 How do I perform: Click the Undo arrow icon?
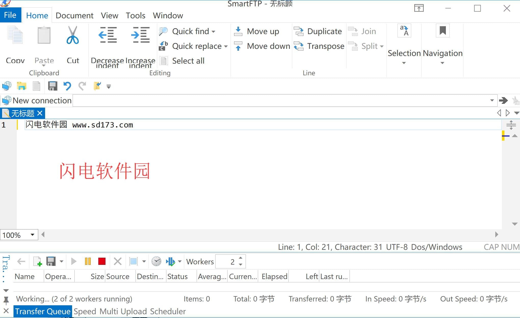pos(67,86)
